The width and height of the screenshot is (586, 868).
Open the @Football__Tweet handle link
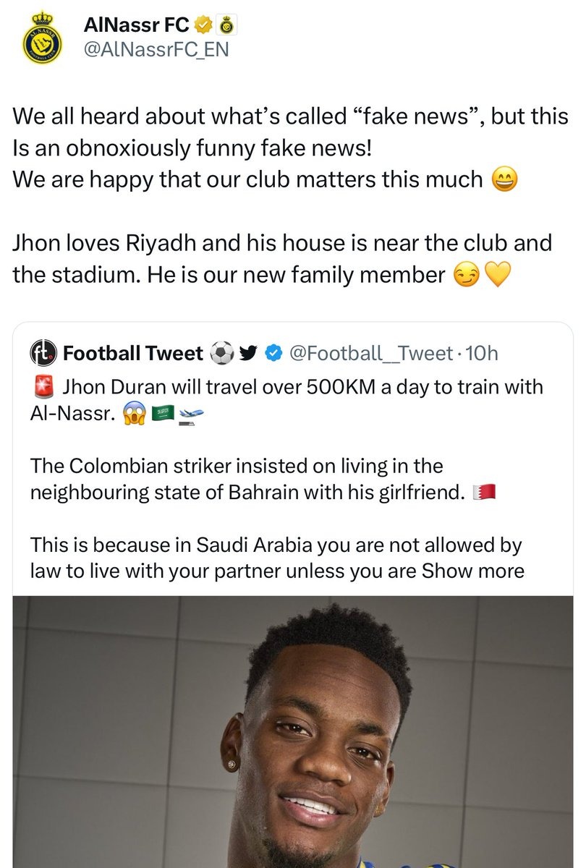coord(370,354)
